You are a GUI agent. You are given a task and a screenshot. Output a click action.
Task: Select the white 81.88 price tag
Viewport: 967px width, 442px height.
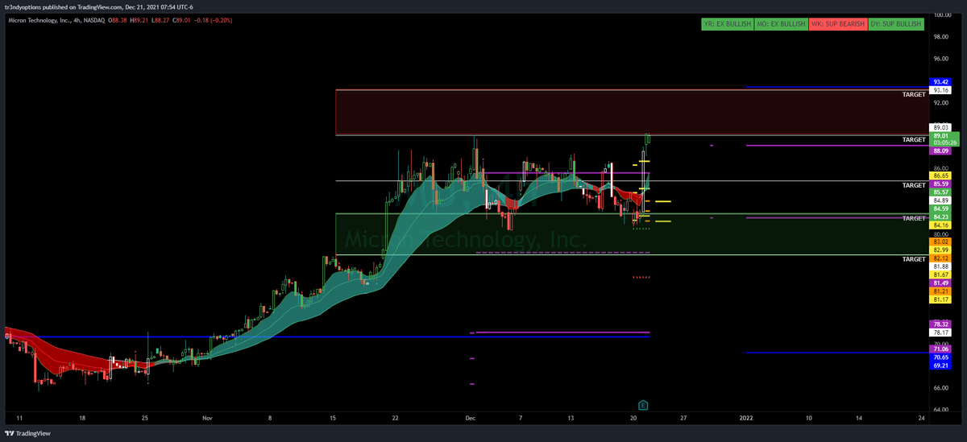click(x=941, y=266)
